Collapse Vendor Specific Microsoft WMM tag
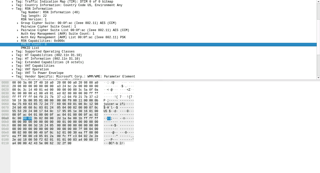The image size is (320, 173). 13,76
